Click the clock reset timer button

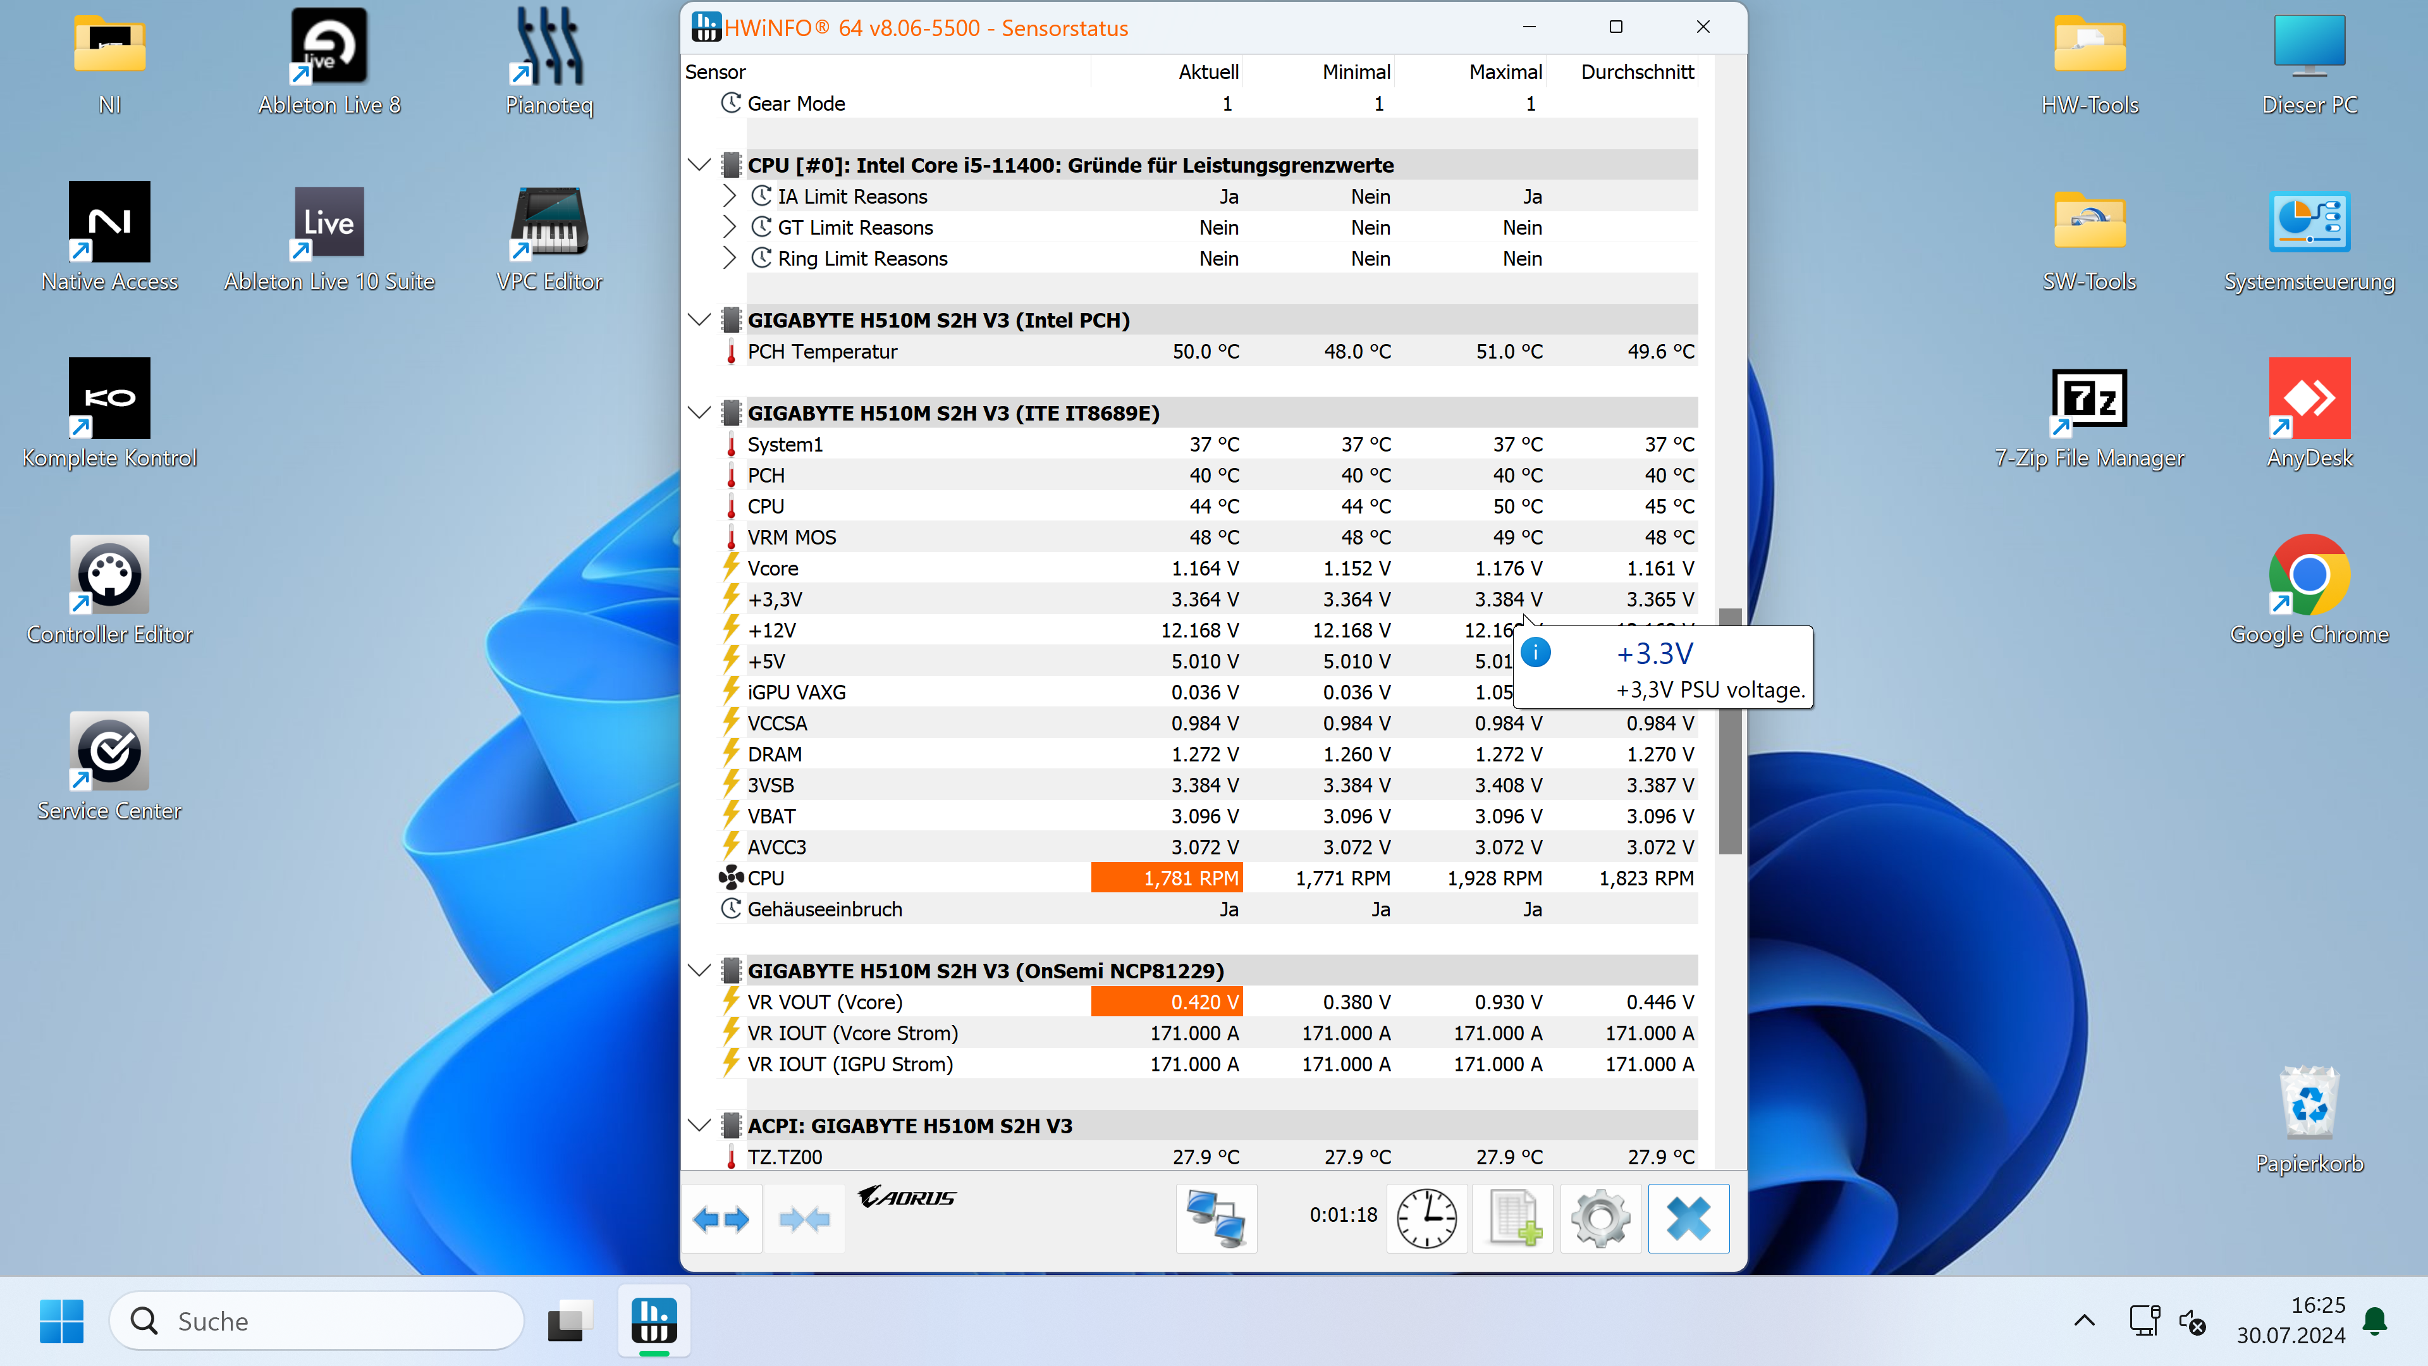coord(1426,1218)
